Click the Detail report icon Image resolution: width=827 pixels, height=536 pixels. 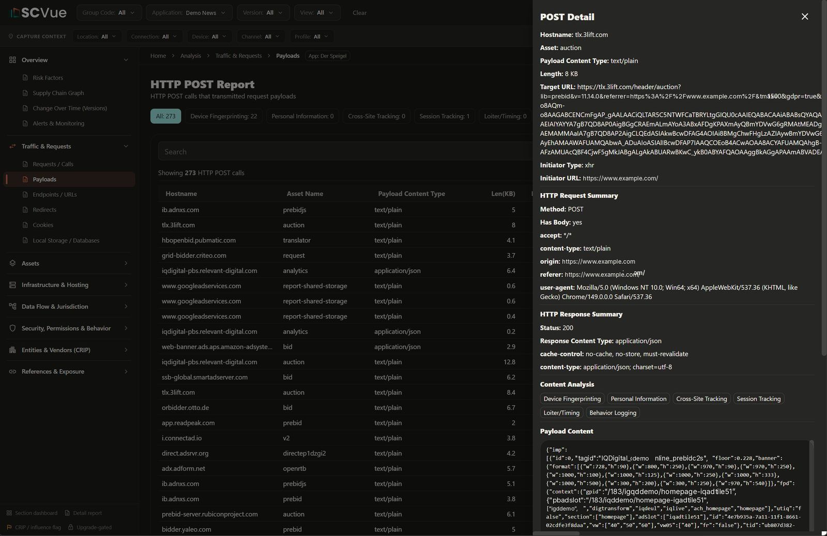point(67,513)
